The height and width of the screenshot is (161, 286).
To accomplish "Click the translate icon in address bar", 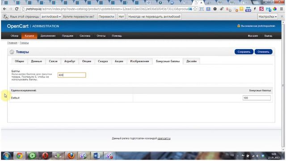I will (190, 9).
